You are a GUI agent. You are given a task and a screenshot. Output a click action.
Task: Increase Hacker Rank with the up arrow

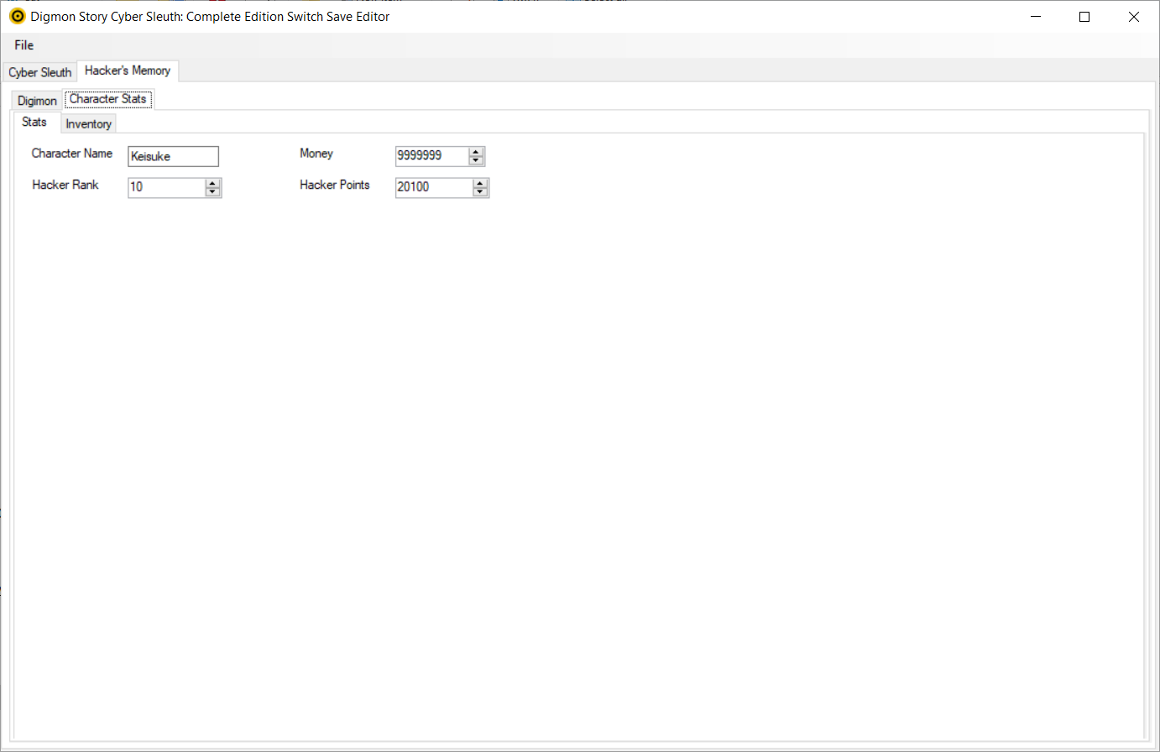213,183
